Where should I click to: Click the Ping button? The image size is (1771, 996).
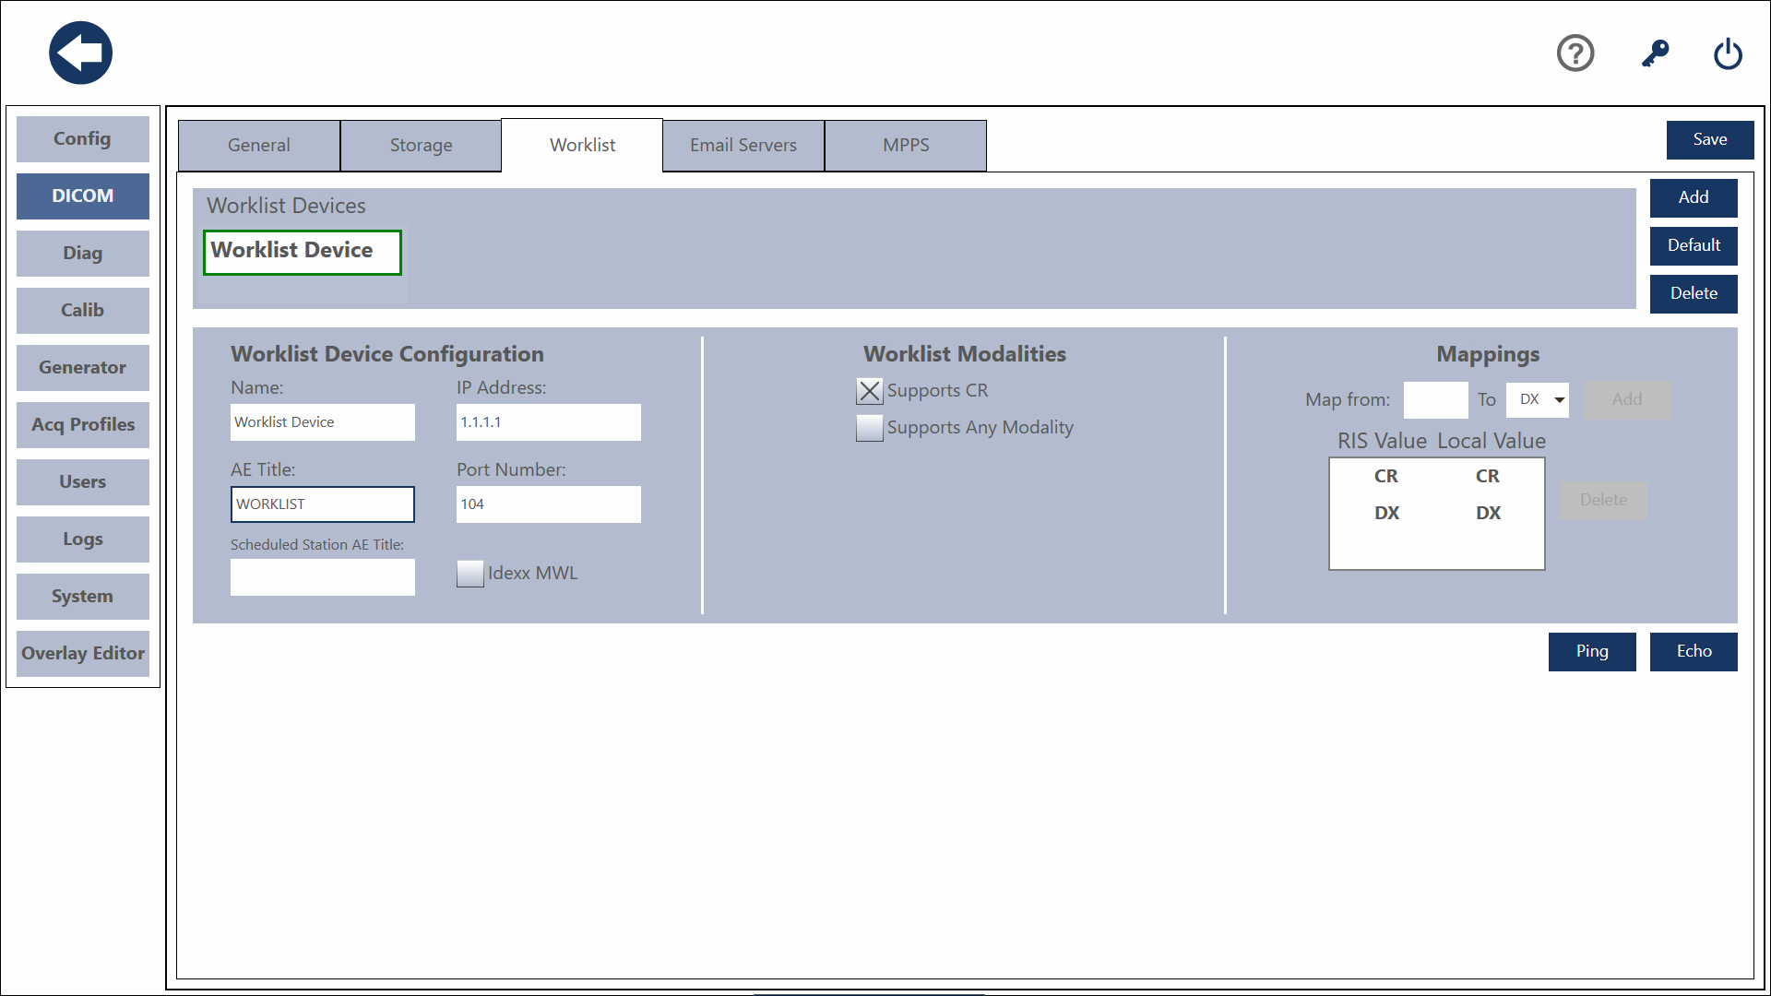(x=1591, y=652)
